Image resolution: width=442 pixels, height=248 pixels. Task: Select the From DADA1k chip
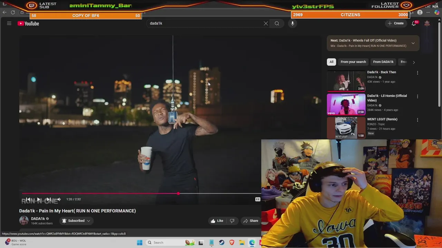[383, 62]
